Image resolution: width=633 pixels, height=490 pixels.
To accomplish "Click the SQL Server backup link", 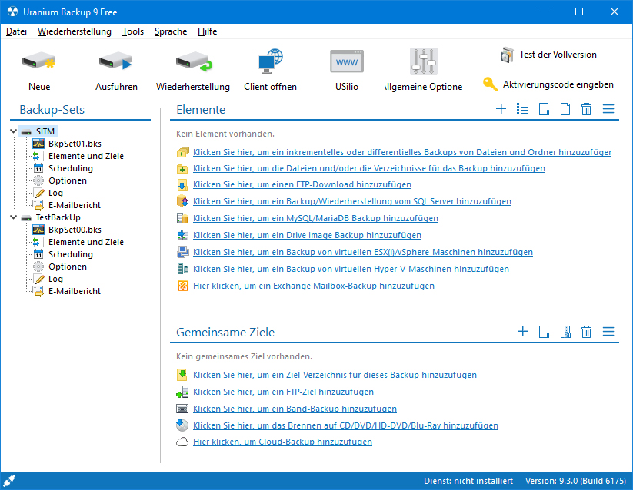I will click(x=352, y=201).
